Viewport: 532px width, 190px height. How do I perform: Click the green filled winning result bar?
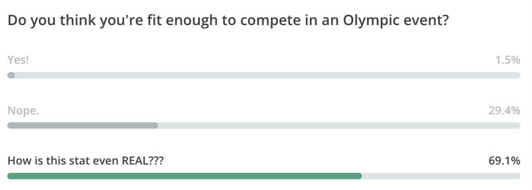click(x=185, y=176)
